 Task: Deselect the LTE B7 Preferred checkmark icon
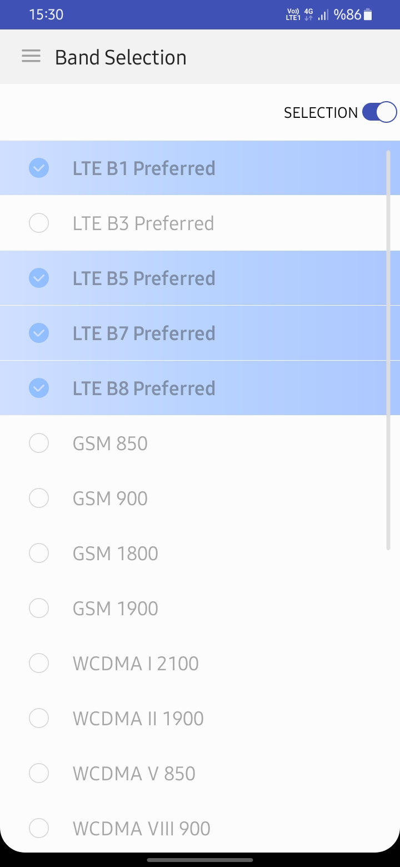coord(39,333)
